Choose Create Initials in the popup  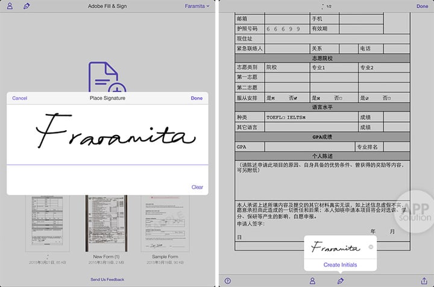(x=341, y=265)
